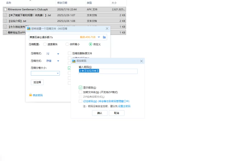
Task: Enable 记住密码(M) checkbox
Action: [80, 101]
